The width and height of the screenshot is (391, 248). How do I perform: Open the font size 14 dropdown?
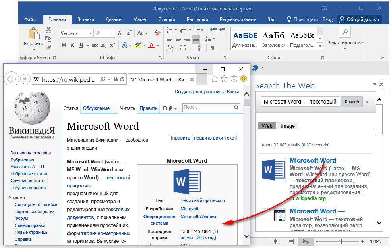click(x=112, y=33)
